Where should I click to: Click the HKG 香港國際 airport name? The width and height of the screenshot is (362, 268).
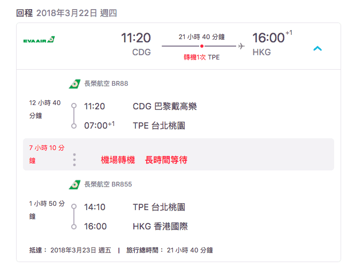coord(160,226)
